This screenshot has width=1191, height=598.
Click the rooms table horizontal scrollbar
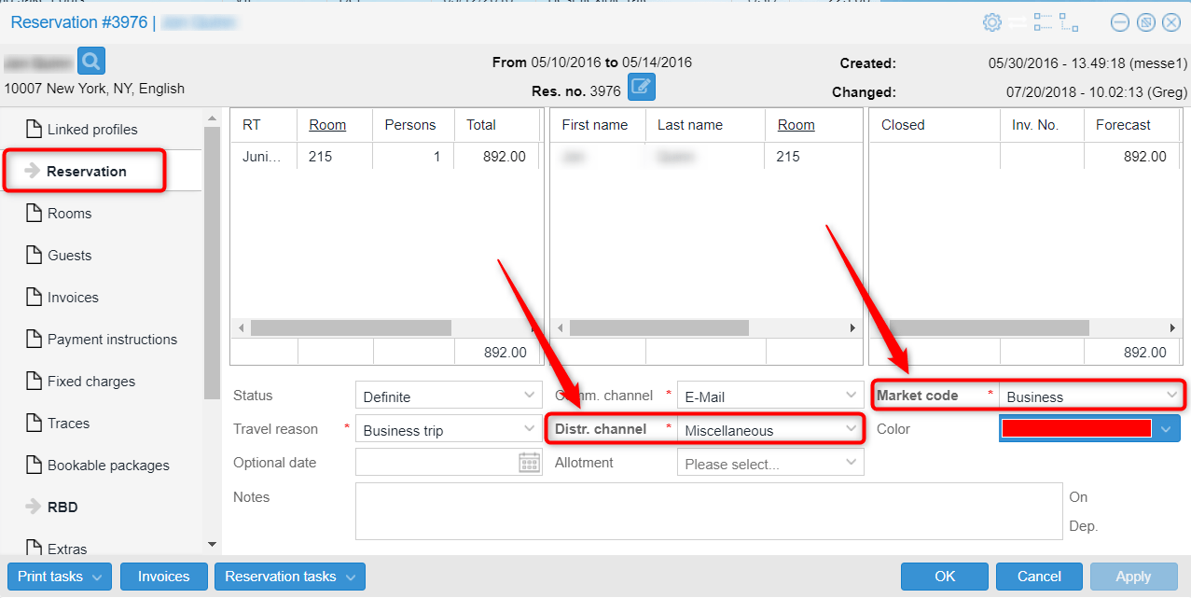(x=351, y=328)
